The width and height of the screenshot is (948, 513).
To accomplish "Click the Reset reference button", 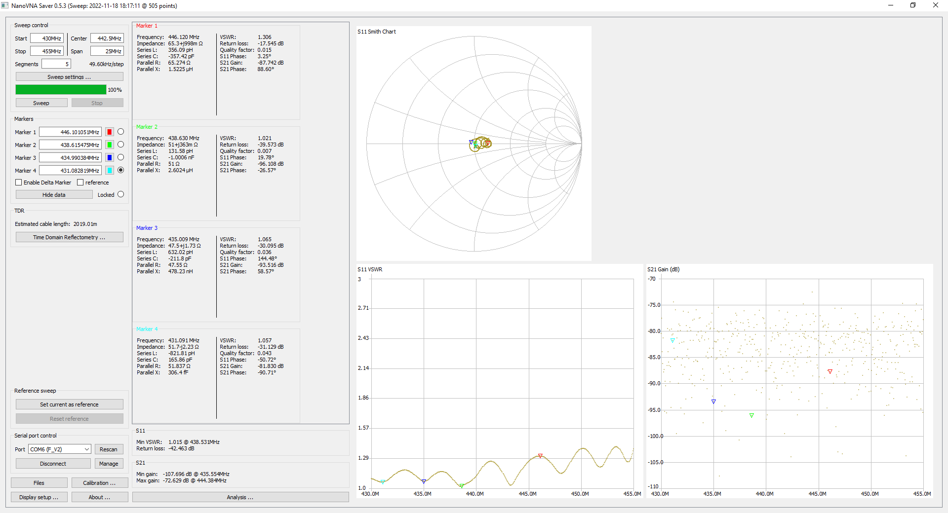I will pyautogui.click(x=69, y=419).
